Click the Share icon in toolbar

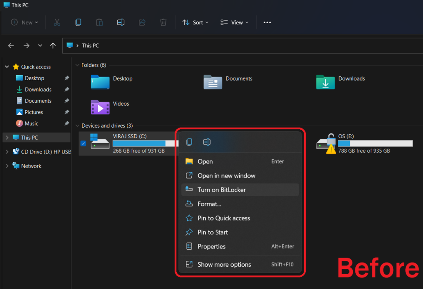click(x=142, y=22)
